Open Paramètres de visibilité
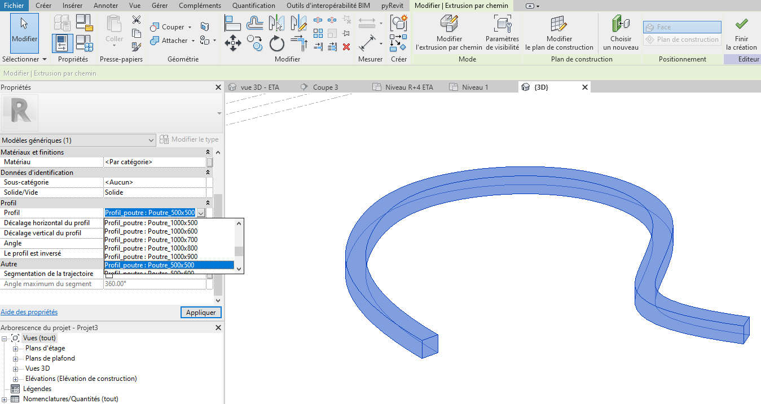Image resolution: width=761 pixels, height=404 pixels. (502, 33)
